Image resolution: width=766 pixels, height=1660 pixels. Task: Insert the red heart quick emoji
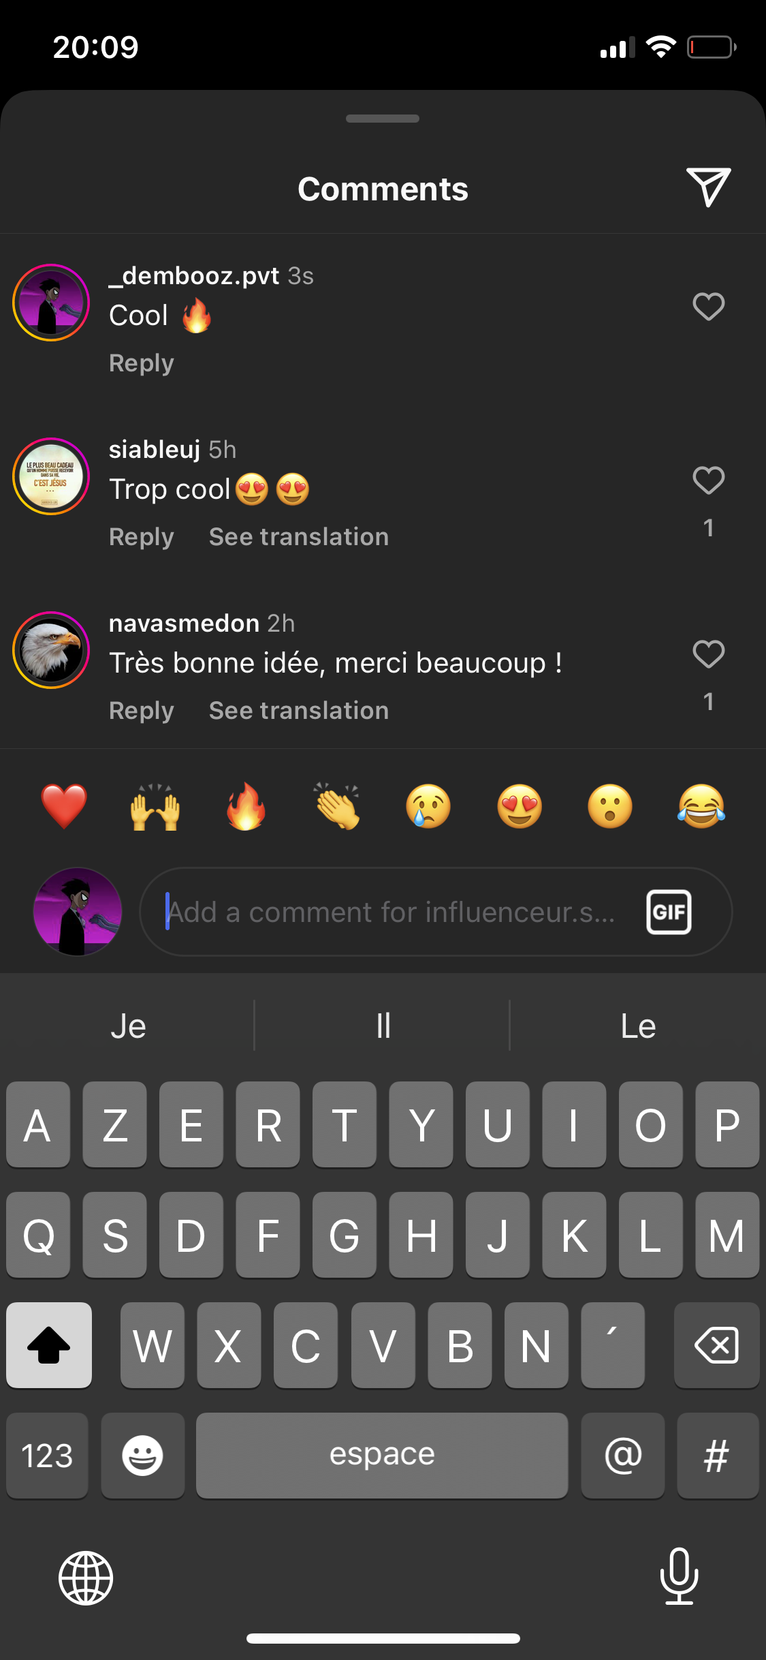point(64,806)
